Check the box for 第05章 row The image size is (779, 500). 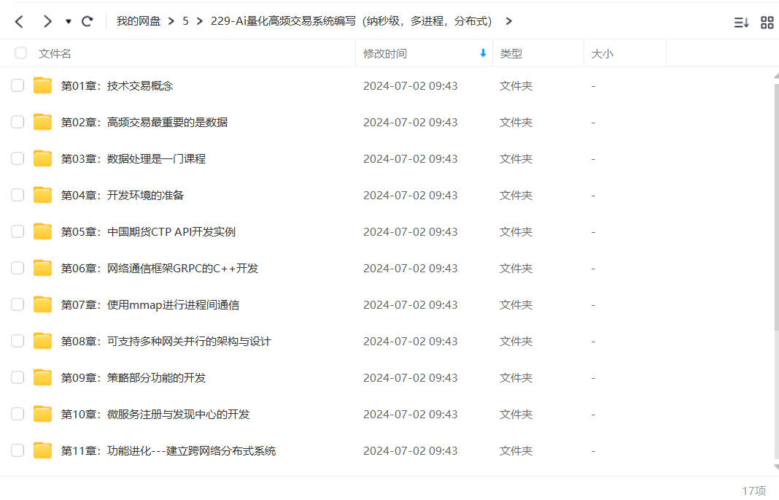click(18, 231)
